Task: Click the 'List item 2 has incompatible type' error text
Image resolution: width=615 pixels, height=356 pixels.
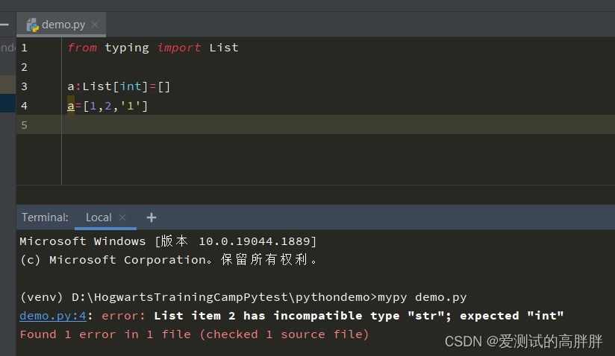Action: 358,316
